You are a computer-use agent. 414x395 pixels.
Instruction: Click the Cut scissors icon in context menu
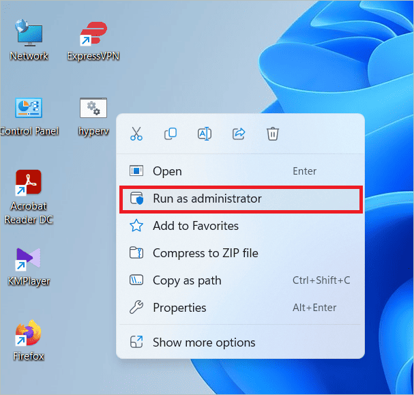point(136,134)
